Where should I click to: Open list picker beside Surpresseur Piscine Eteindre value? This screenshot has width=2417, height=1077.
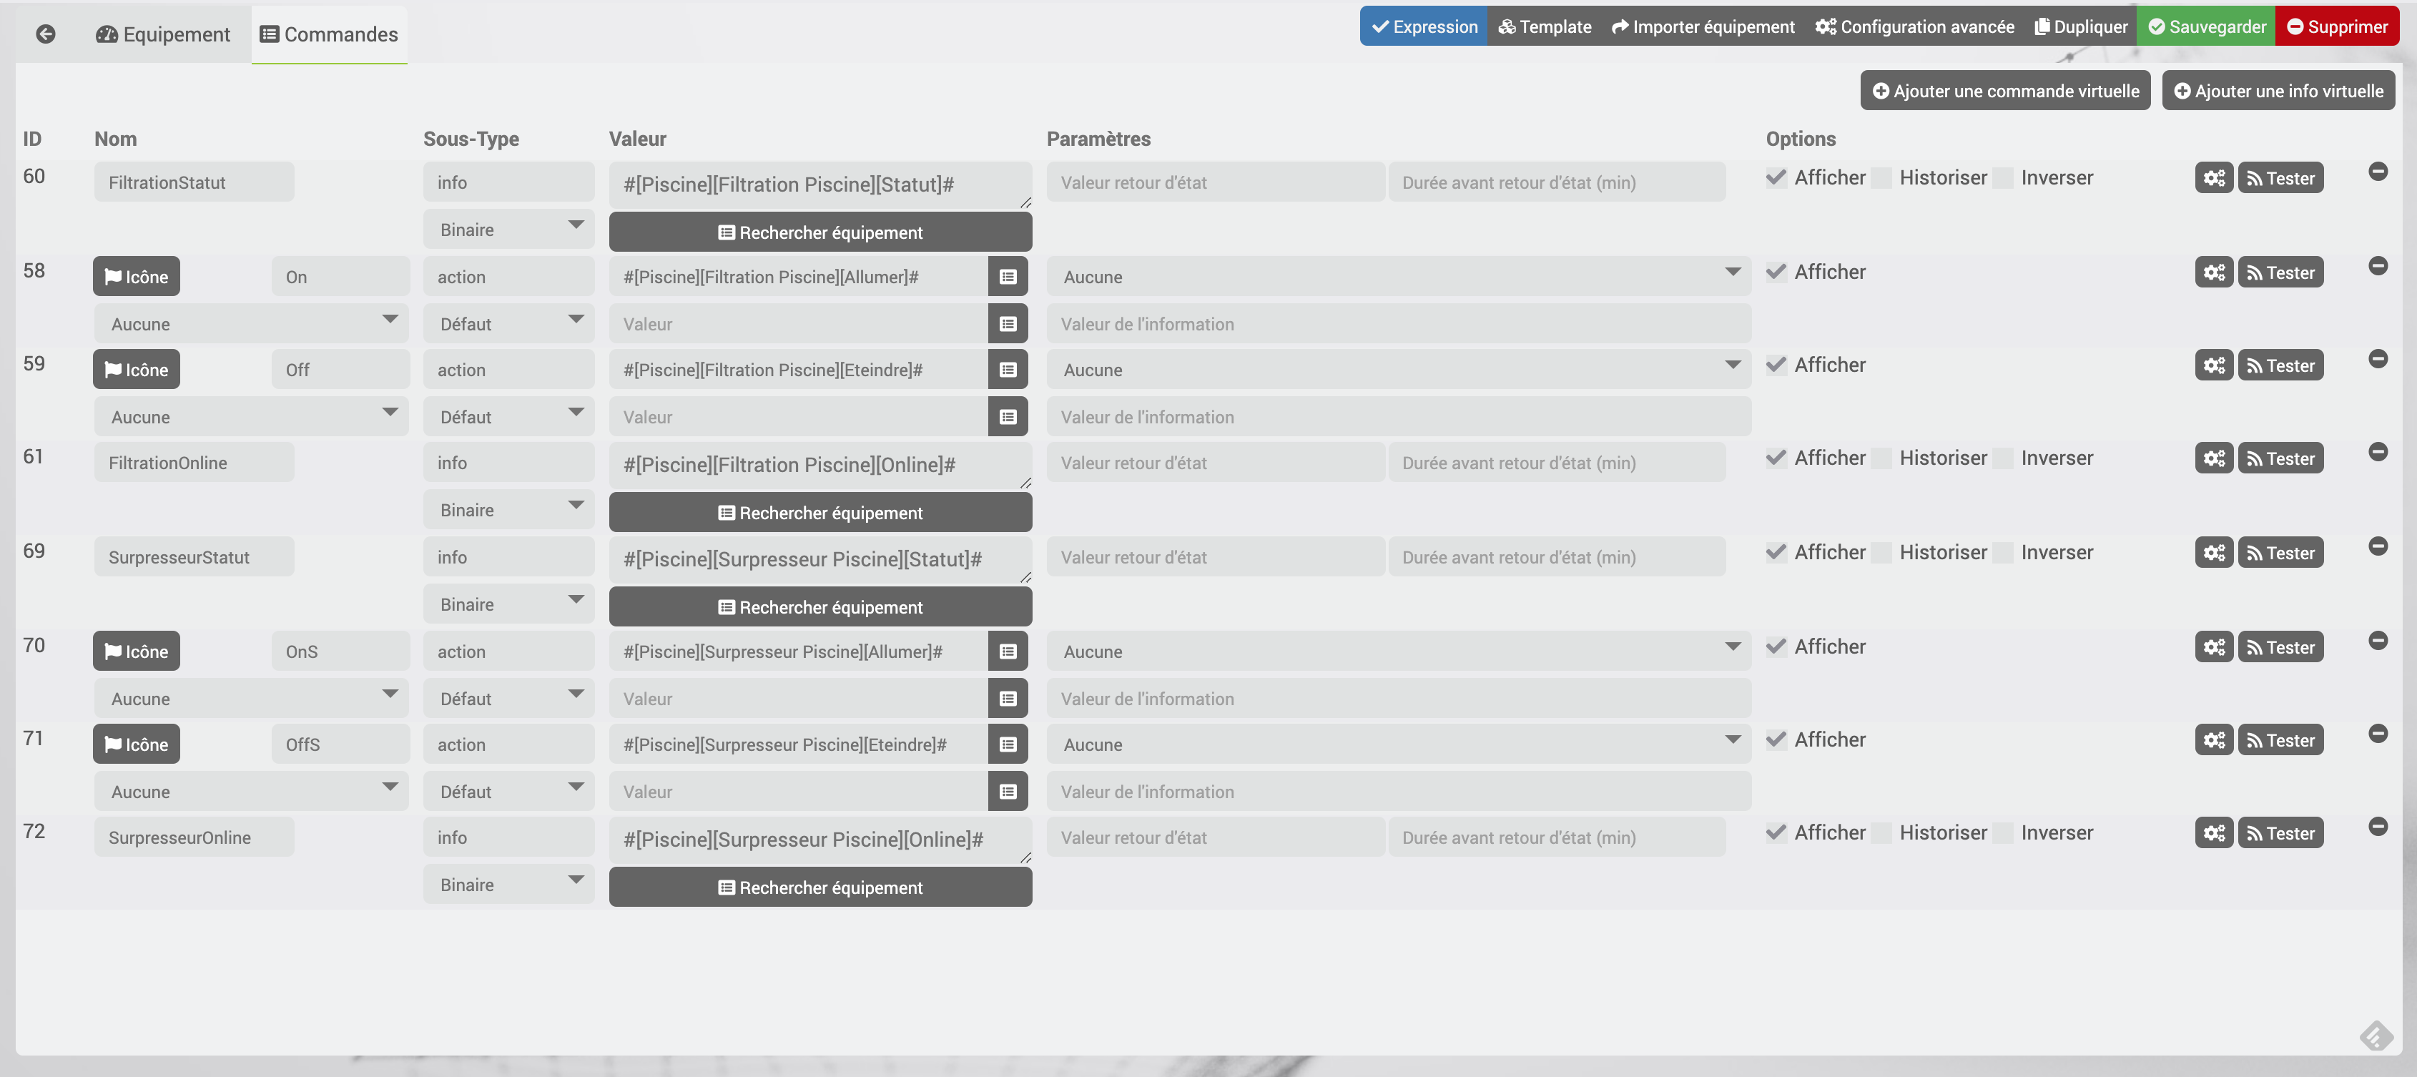pyautogui.click(x=1008, y=744)
